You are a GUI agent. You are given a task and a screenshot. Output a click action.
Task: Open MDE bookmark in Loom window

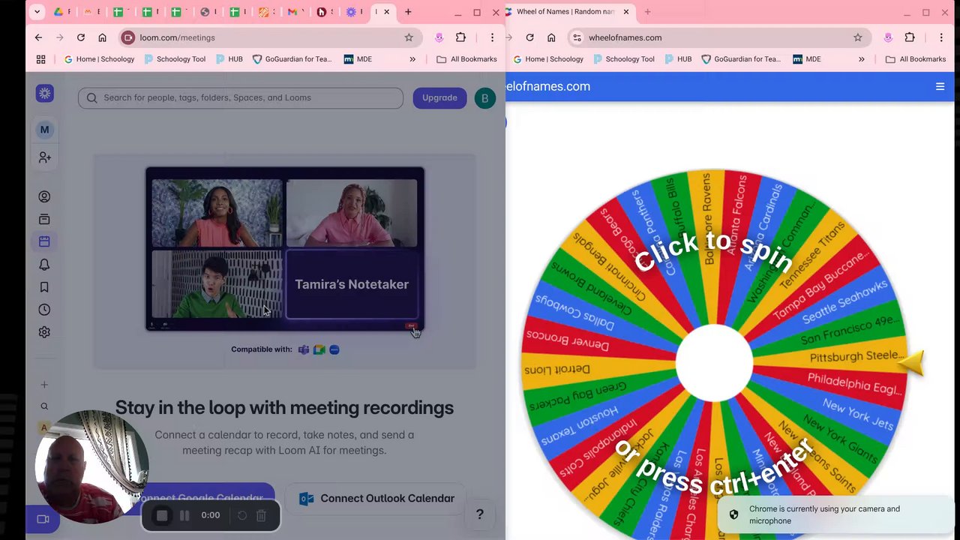tap(358, 59)
